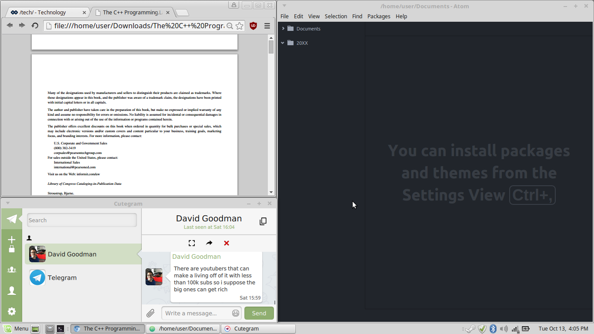Switch to The C++ Programming taskbar window
Image resolution: width=594 pixels, height=334 pixels.
107,329
